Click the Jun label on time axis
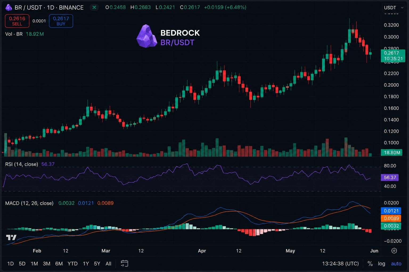 (x=374, y=251)
